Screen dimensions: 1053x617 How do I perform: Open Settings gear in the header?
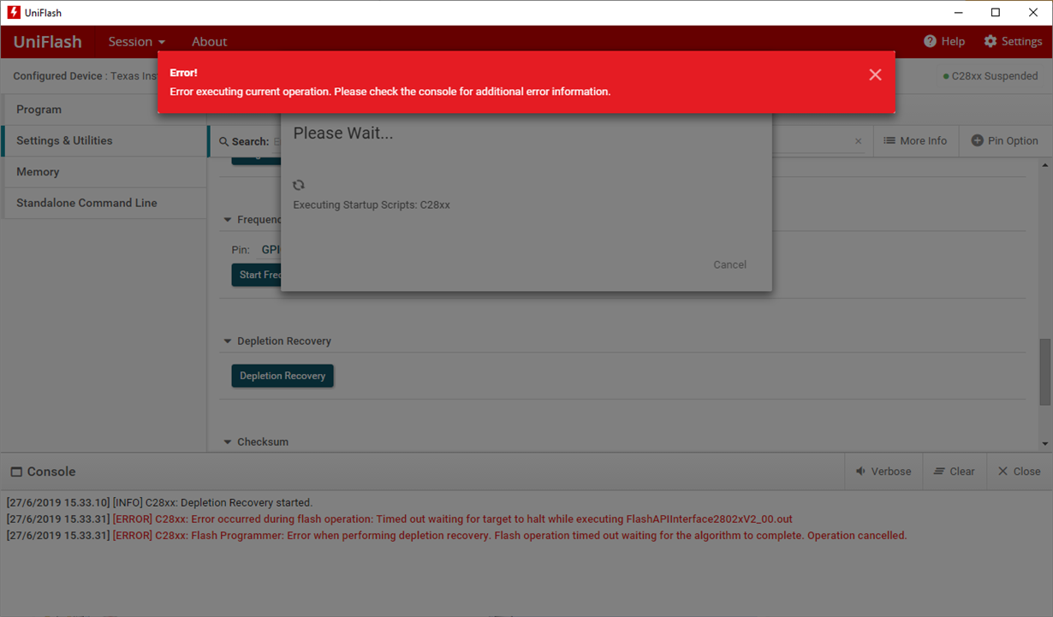point(1013,41)
